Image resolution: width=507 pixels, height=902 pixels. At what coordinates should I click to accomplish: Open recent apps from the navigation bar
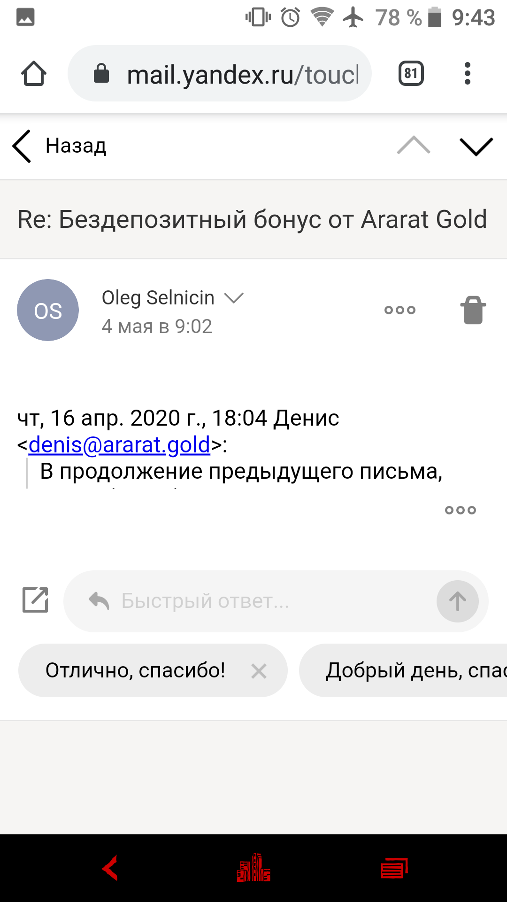394,868
